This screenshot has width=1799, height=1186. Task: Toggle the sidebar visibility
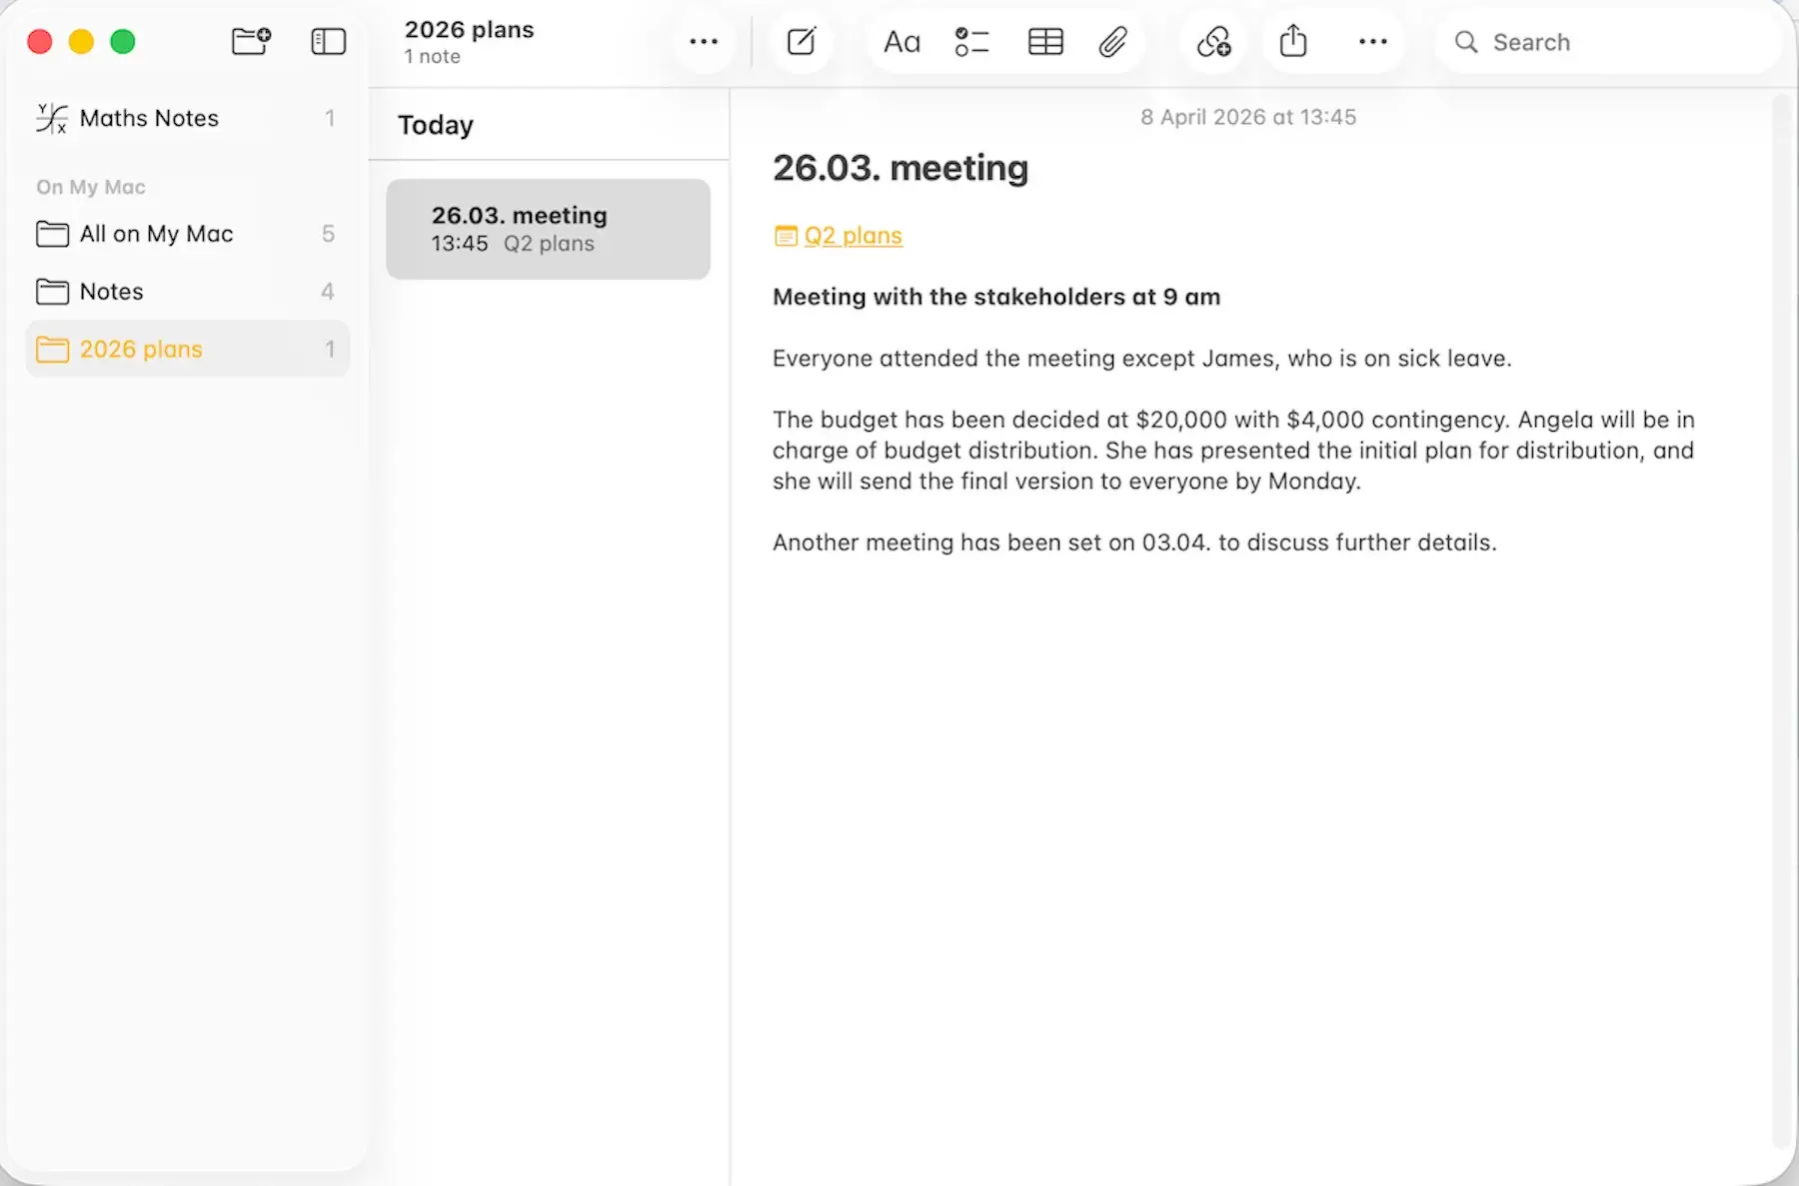click(328, 42)
